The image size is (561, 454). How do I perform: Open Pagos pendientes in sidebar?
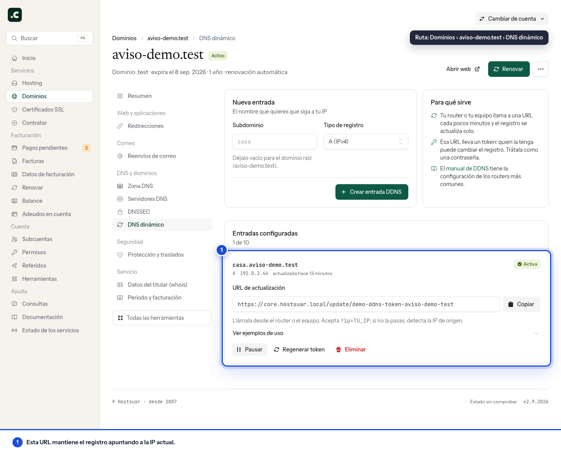[x=50, y=148]
